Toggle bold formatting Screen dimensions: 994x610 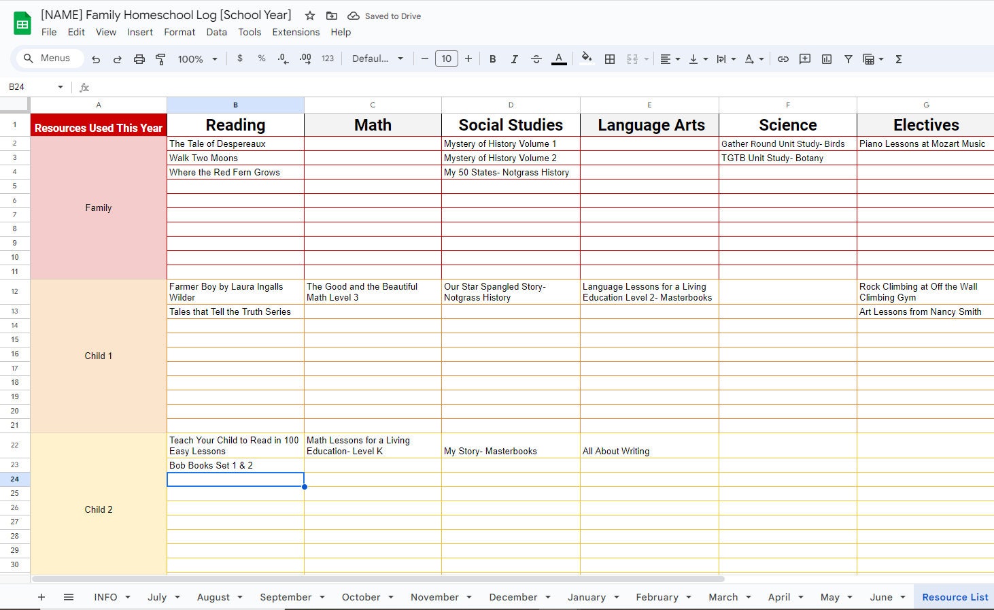492,59
